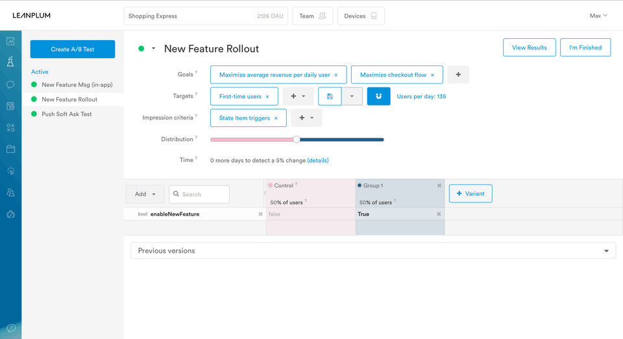Image resolution: width=623 pixels, height=339 pixels.
Task: Click the blue magnet icon button
Action: (378, 97)
